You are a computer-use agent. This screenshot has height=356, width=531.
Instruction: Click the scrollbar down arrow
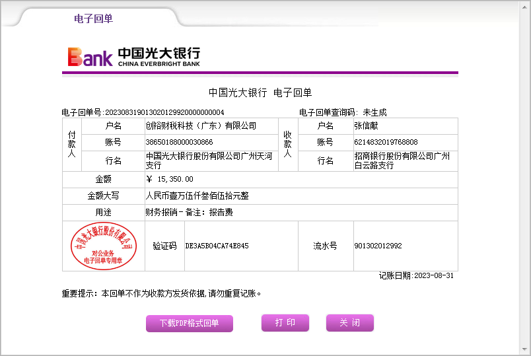pyautogui.click(x=524, y=349)
